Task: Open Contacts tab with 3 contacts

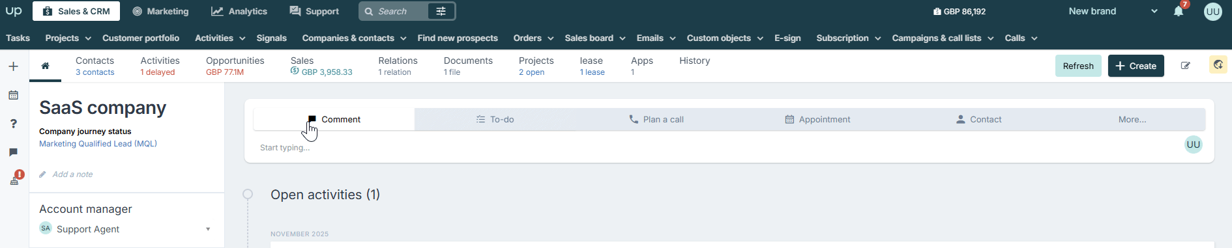Action: click(95, 66)
